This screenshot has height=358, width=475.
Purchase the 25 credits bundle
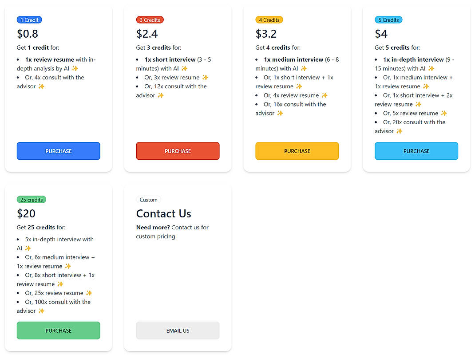58,330
